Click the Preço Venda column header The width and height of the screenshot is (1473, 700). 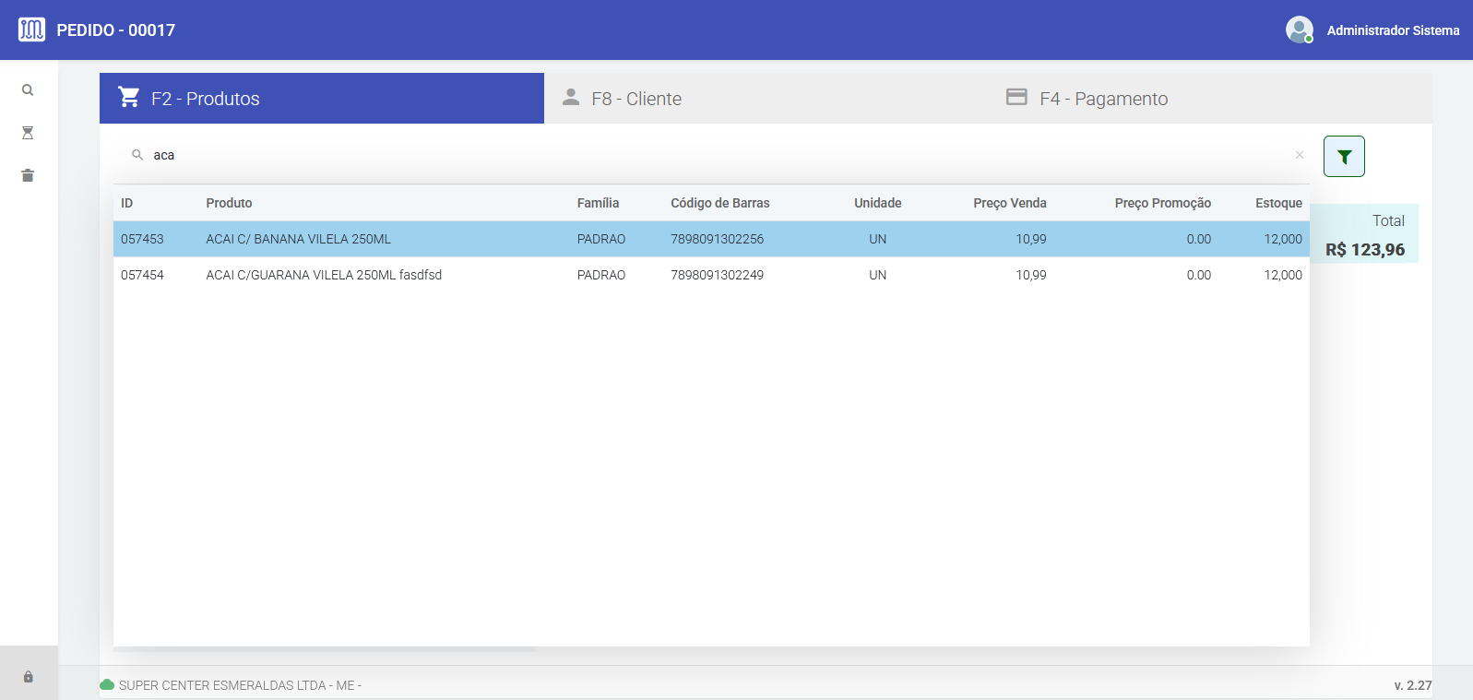1009,203
